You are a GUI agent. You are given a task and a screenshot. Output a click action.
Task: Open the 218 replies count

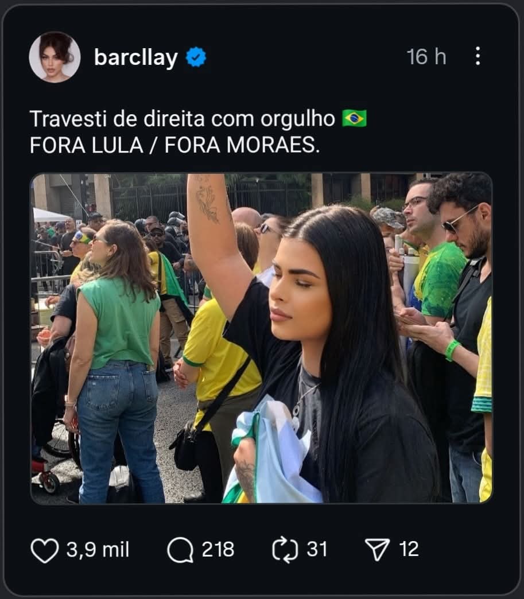click(218, 549)
